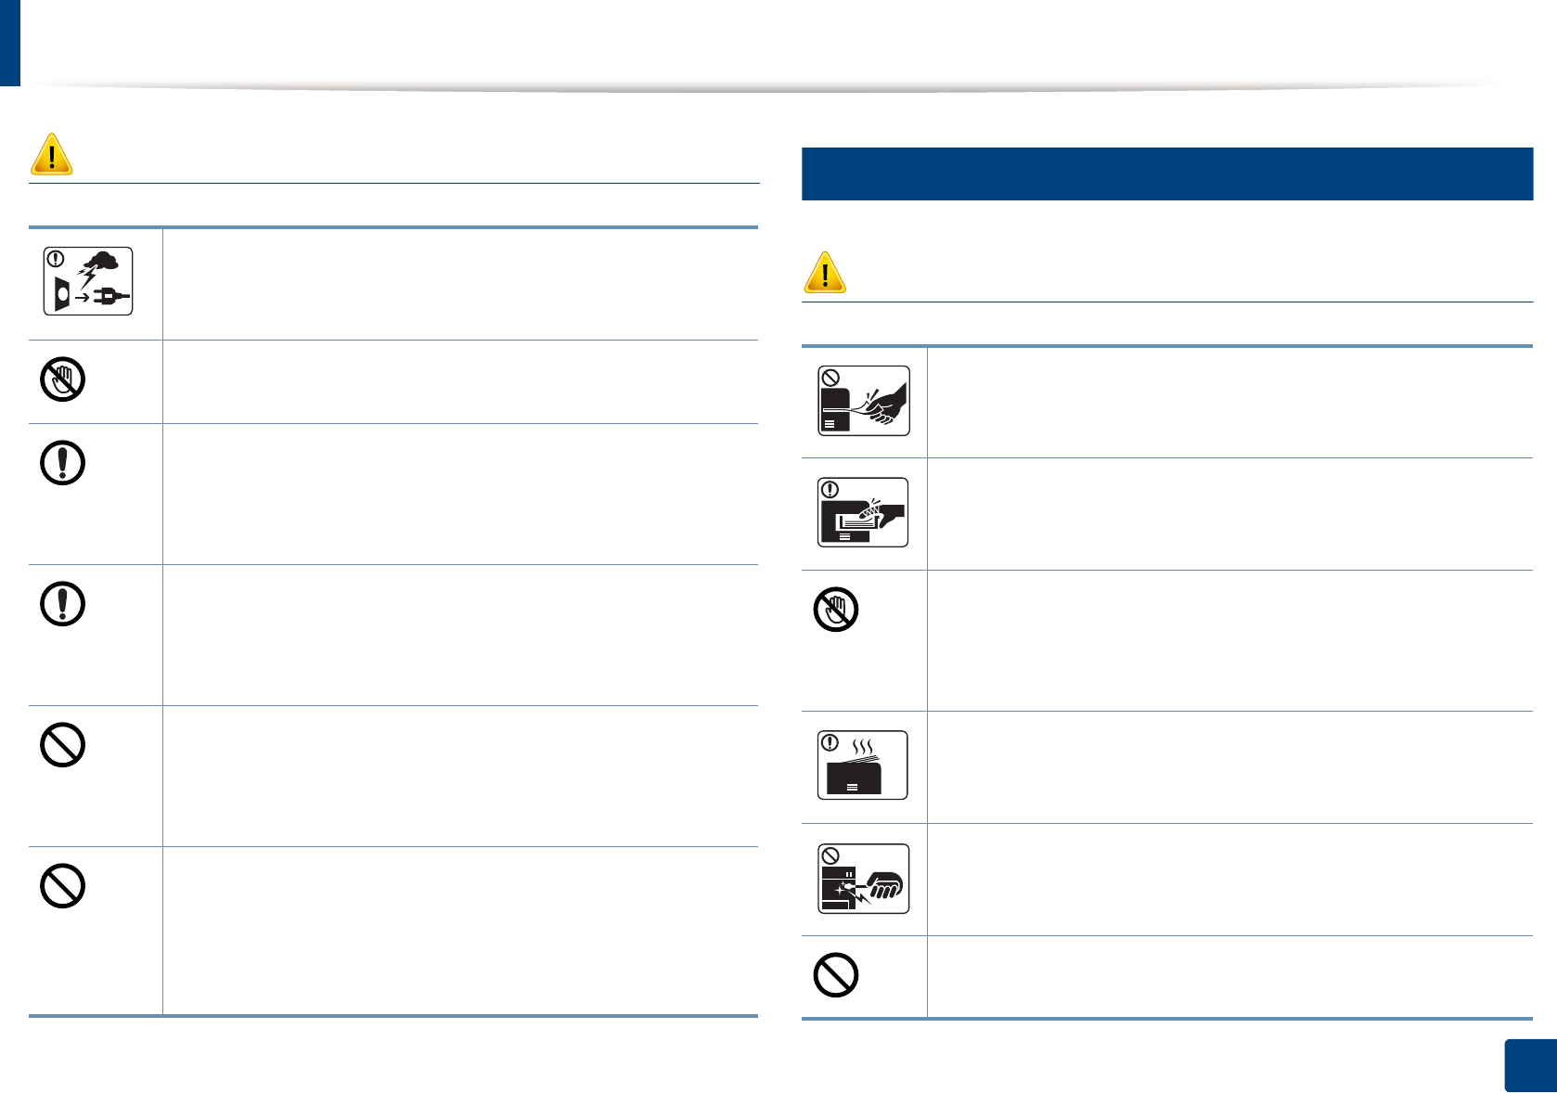Image resolution: width=1557 pixels, height=1093 pixels.
Task: Click the lower exclamation circle in left table
Action: point(63,604)
